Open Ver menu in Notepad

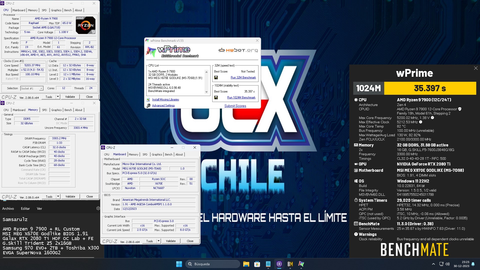point(39,208)
